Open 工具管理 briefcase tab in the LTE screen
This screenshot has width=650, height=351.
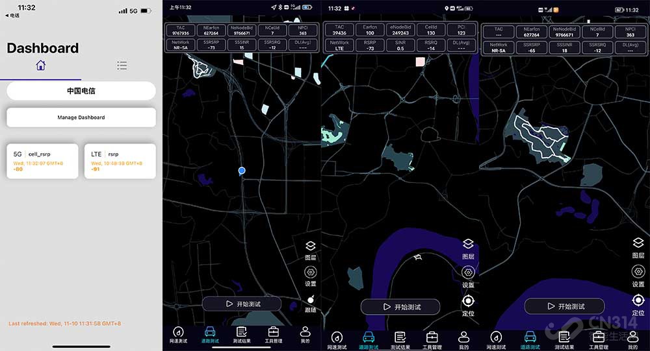pos(432,341)
